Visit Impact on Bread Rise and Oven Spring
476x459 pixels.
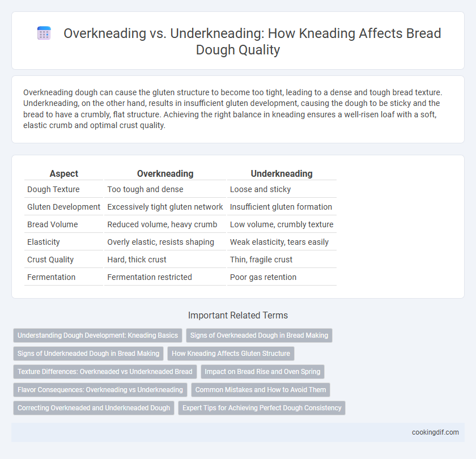coord(262,372)
